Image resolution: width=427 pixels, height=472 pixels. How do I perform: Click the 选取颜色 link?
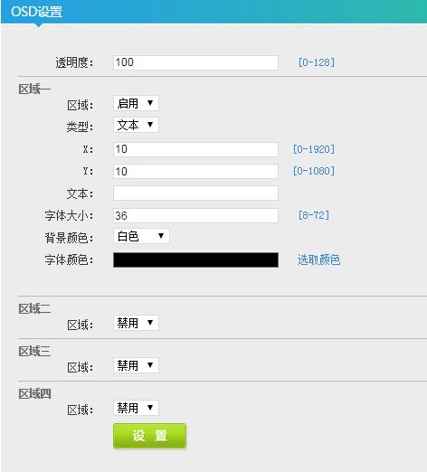[x=318, y=260]
